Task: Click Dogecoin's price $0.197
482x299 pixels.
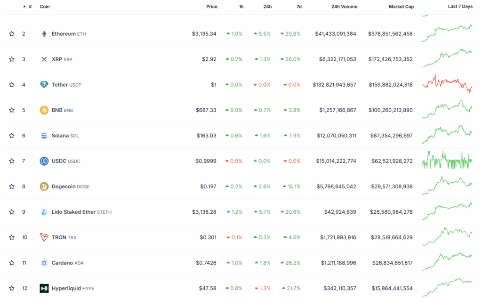Action: pyautogui.click(x=208, y=186)
